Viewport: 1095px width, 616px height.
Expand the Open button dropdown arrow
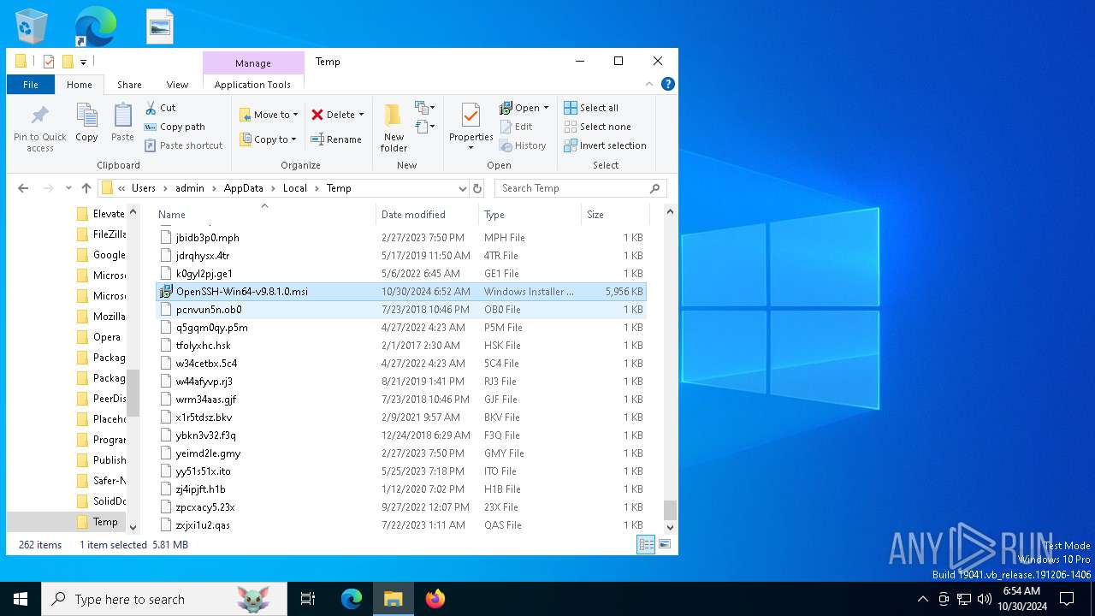(546, 108)
